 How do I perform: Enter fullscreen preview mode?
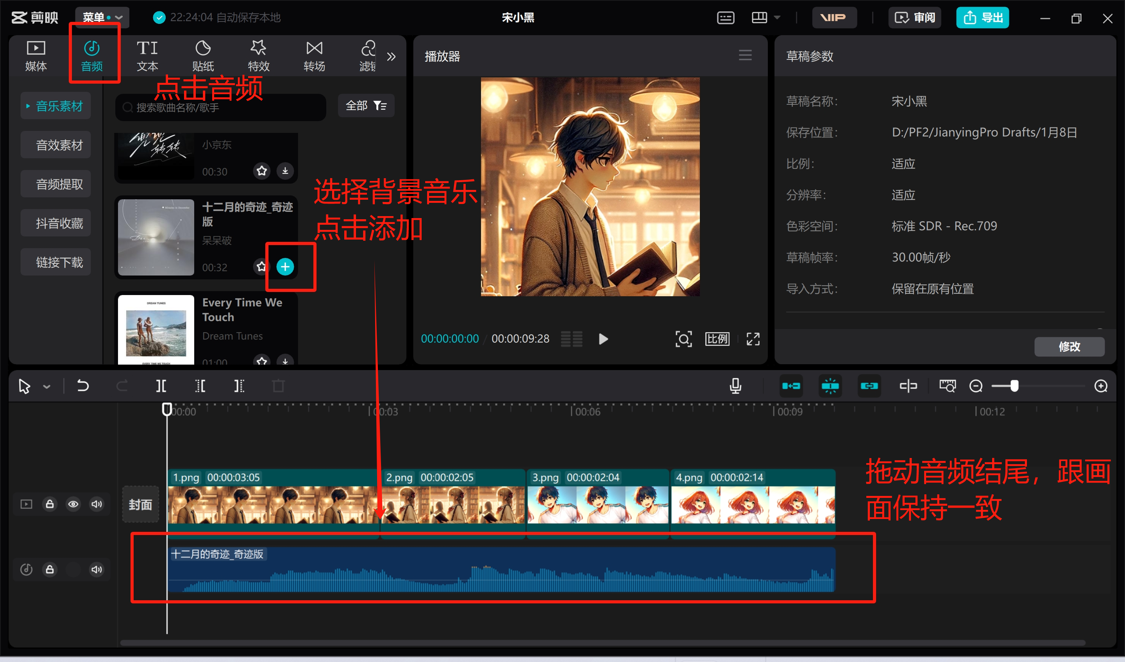pos(753,339)
